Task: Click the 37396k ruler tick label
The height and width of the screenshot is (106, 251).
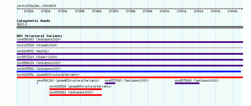Action: [x=97, y=11]
